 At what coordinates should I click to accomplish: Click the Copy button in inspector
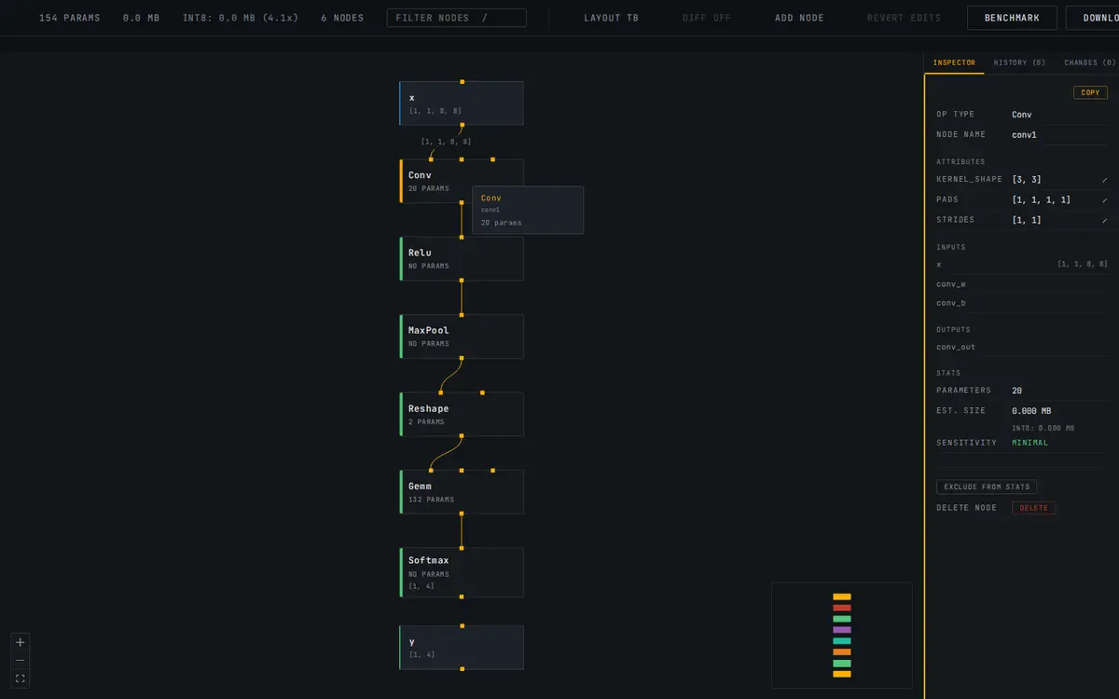pyautogui.click(x=1090, y=92)
